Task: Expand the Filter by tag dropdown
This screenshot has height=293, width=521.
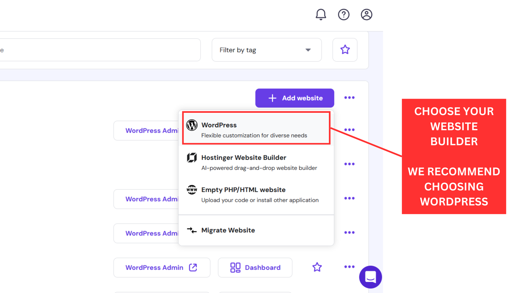Action: (x=267, y=50)
